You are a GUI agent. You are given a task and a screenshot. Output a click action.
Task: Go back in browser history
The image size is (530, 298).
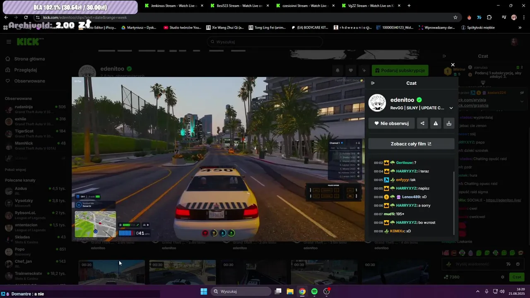[6, 17]
